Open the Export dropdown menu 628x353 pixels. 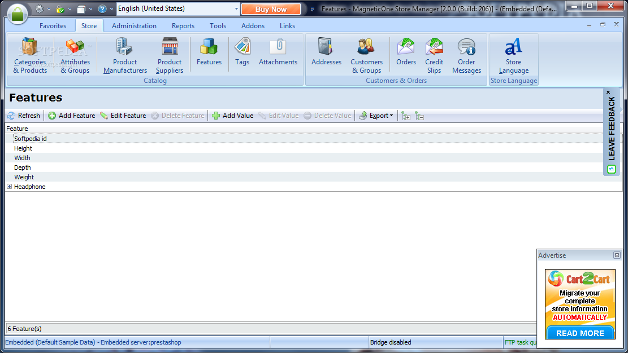(x=376, y=116)
